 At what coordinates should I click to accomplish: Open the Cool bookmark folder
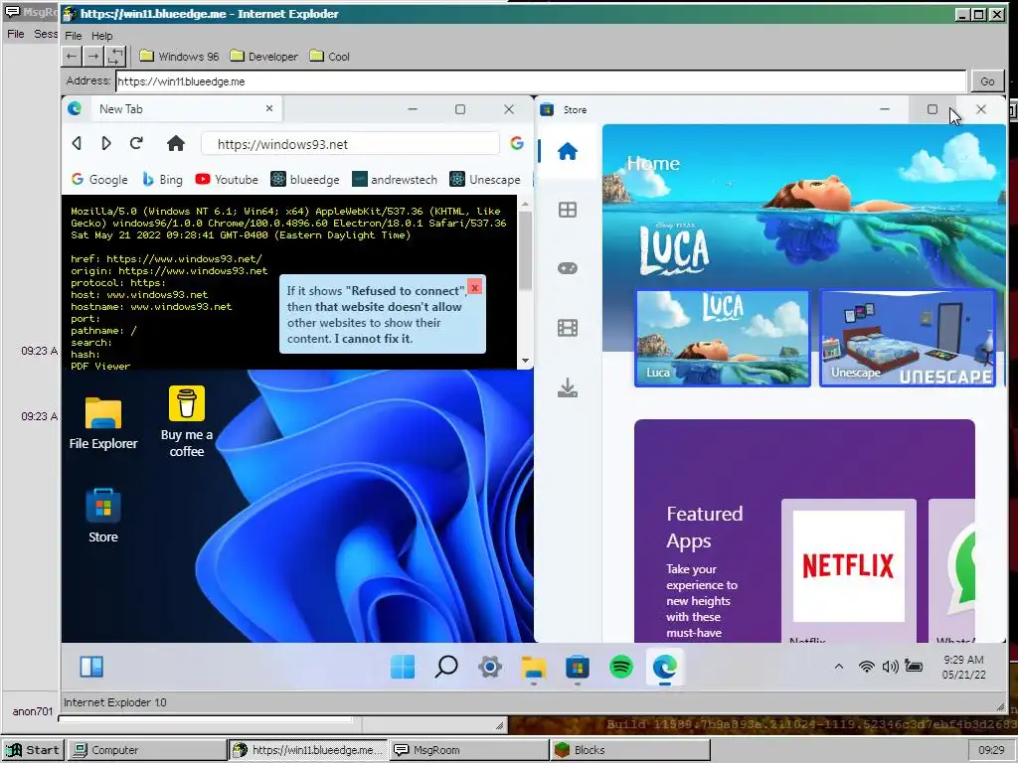pyautogui.click(x=329, y=57)
